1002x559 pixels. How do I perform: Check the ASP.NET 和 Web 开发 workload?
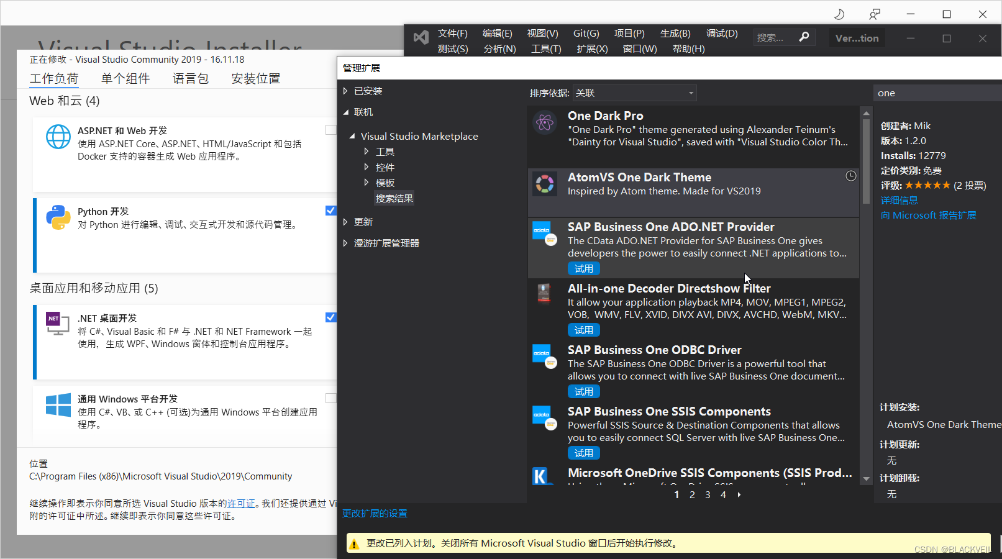(x=330, y=130)
